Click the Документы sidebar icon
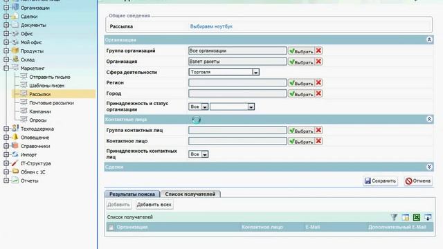This screenshot has height=249, width=443. [x=15, y=25]
